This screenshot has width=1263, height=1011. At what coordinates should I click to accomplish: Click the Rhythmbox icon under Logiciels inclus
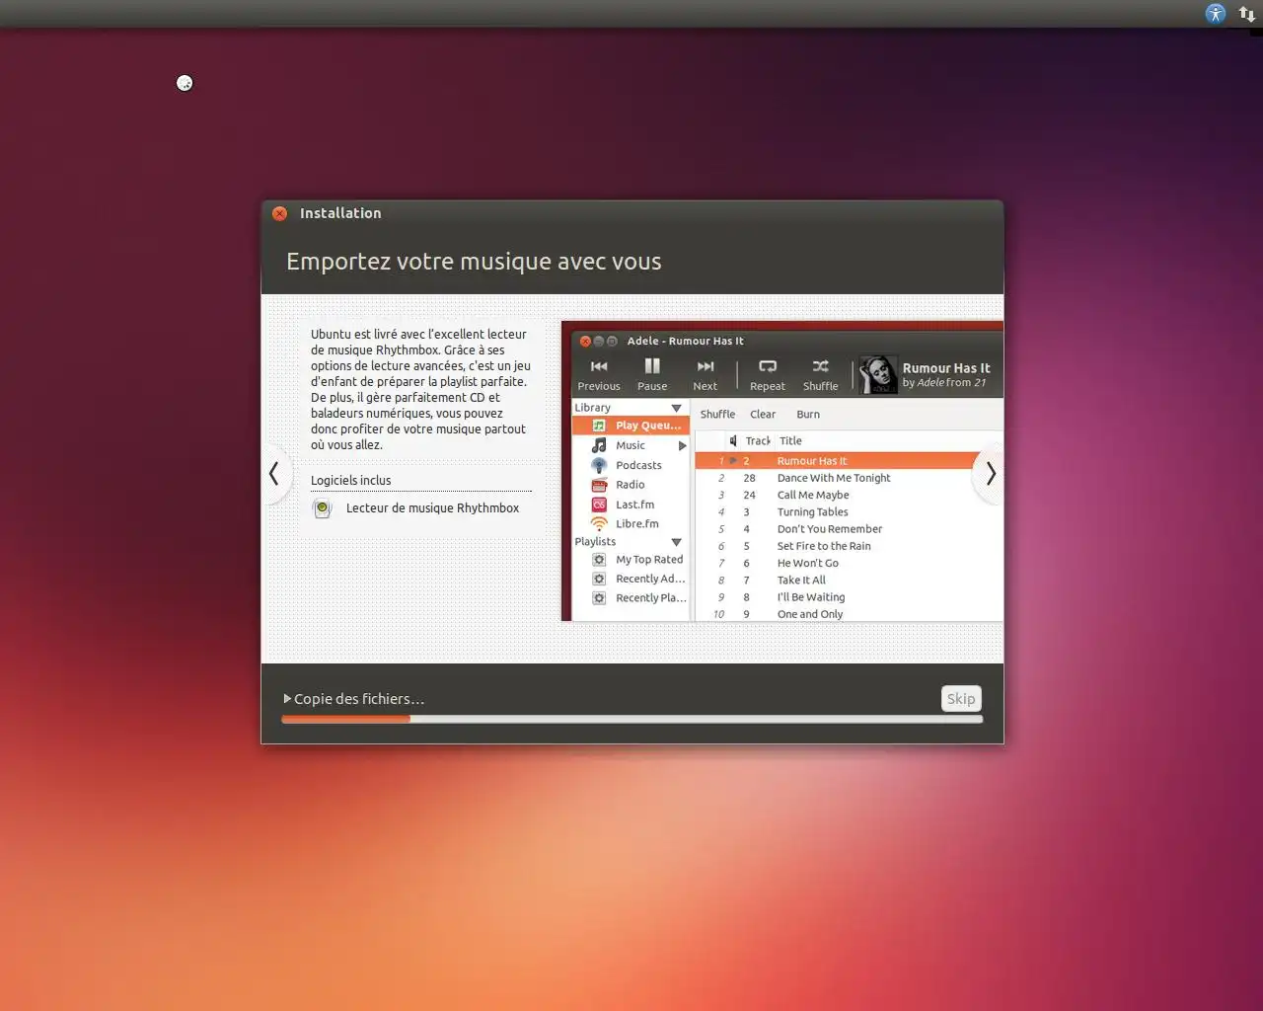[322, 508]
